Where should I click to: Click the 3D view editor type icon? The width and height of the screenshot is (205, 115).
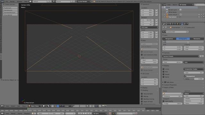[3, 106]
